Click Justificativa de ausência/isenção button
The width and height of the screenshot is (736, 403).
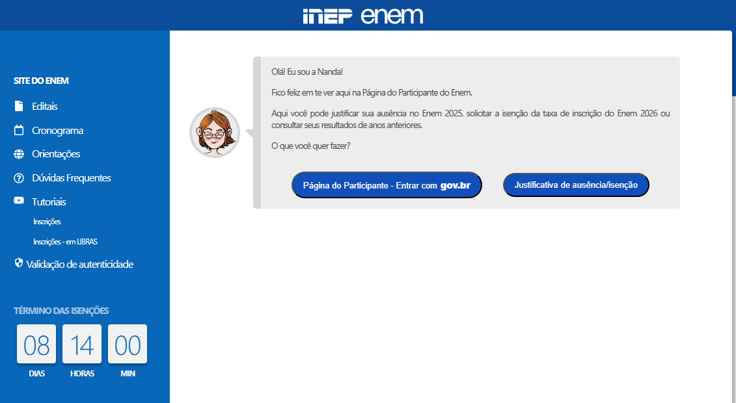coord(576,185)
